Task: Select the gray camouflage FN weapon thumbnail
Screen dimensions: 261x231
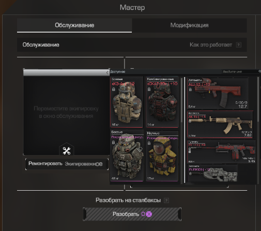Action: point(213,173)
